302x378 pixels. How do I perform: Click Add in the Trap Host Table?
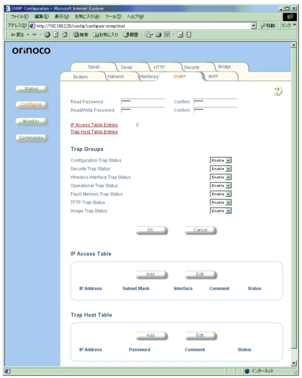point(151,335)
